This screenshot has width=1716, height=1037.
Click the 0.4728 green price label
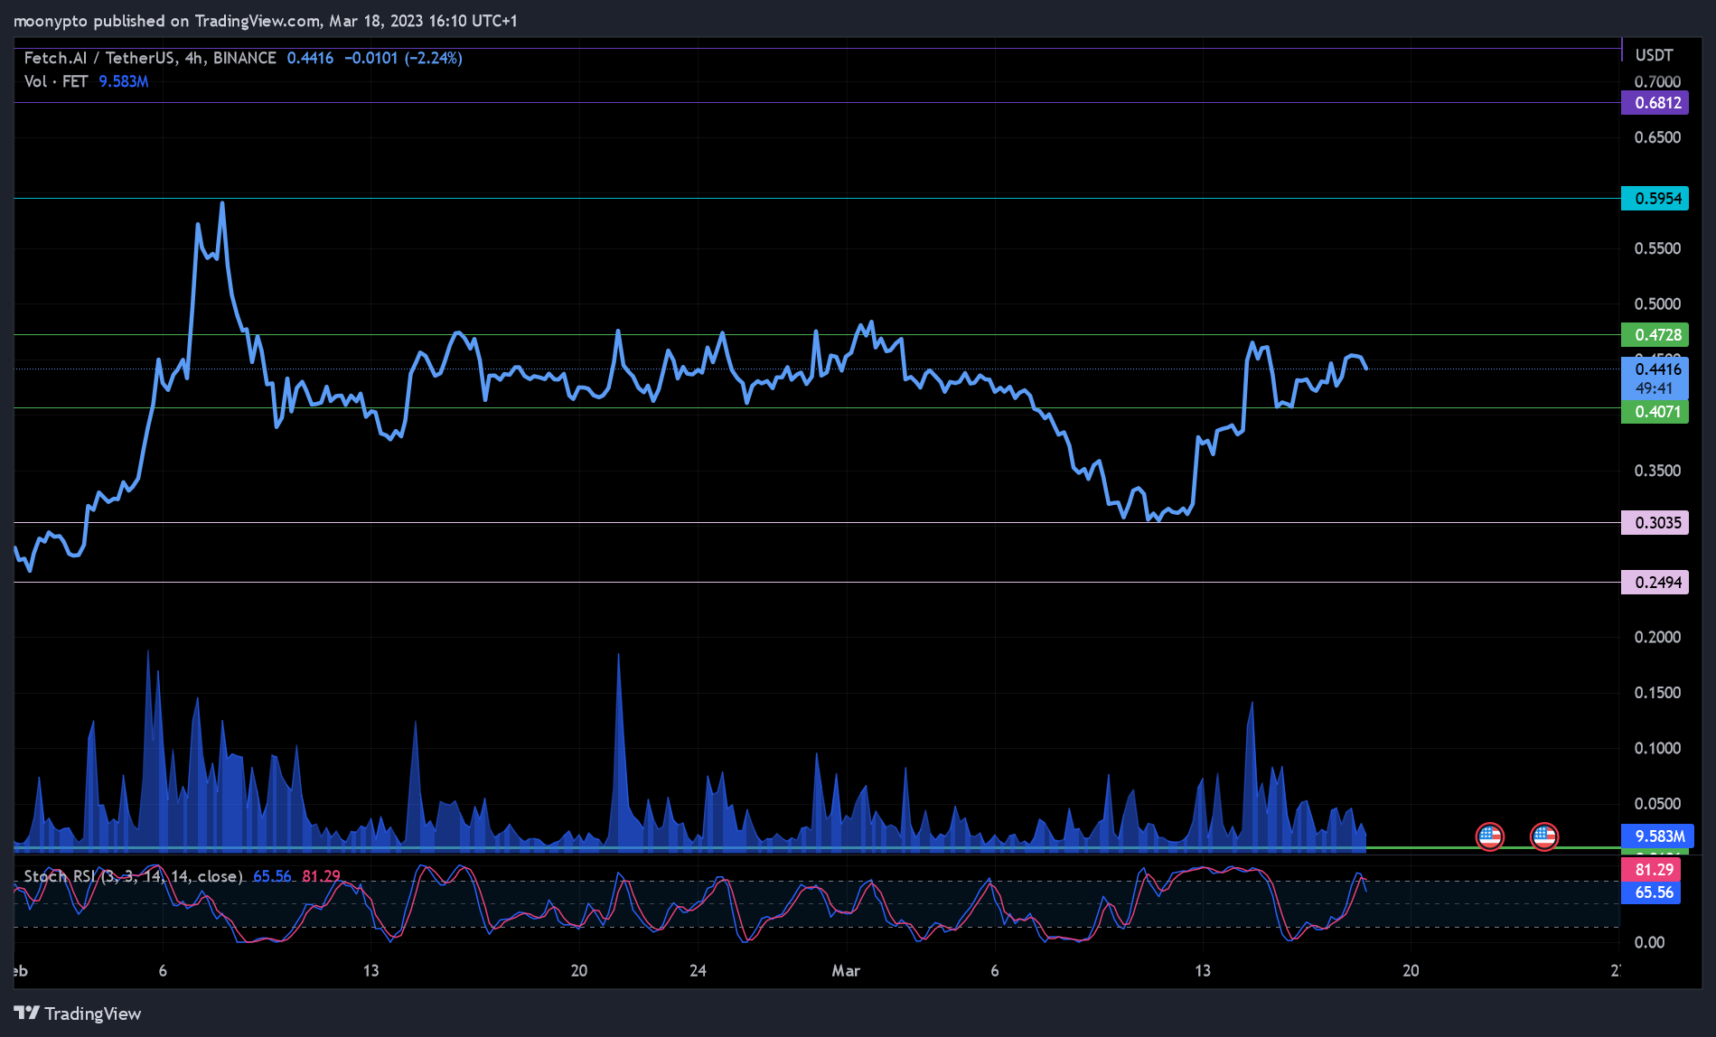point(1655,334)
